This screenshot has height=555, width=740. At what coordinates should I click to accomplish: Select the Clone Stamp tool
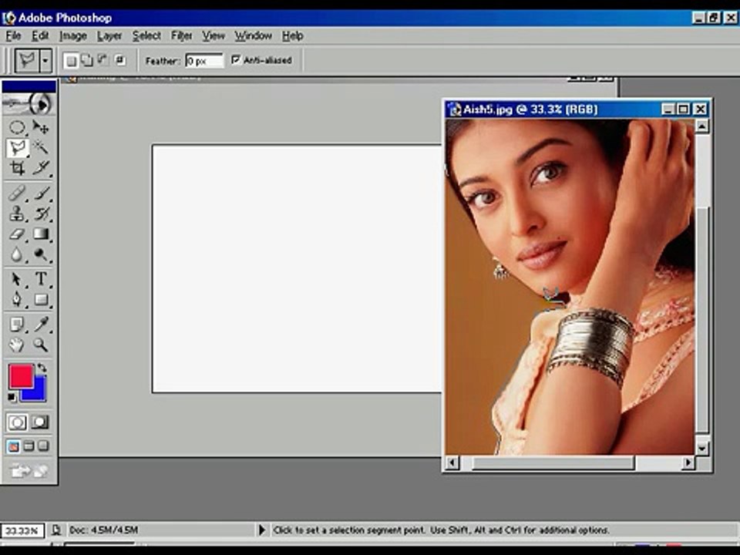coord(17,214)
